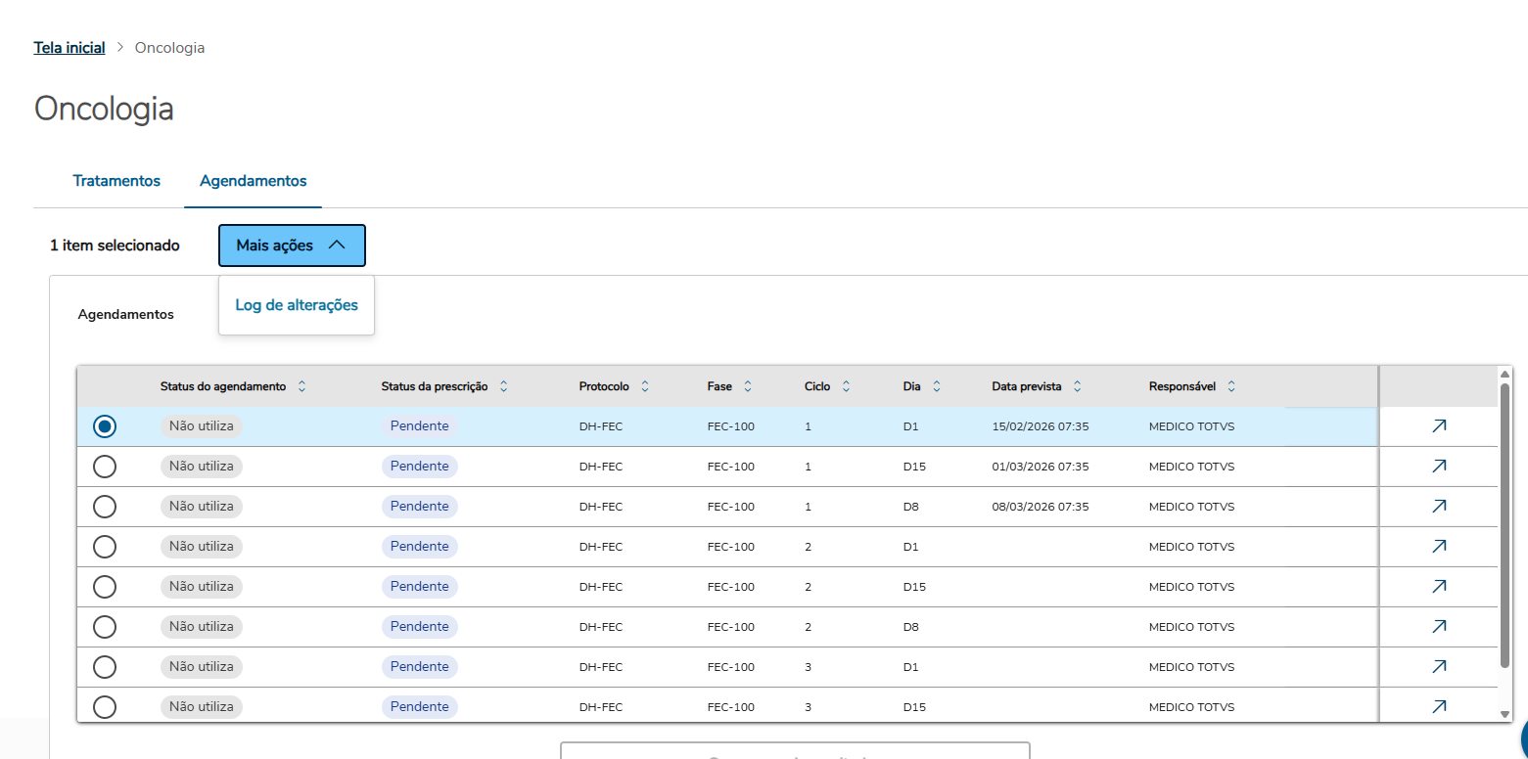Collapse the Mais ações dropdown
This screenshot has height=759, width=1528.
coord(292,246)
